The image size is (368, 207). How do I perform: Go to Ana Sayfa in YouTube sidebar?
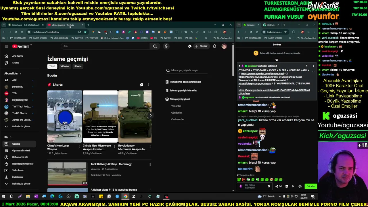click(x=18, y=56)
